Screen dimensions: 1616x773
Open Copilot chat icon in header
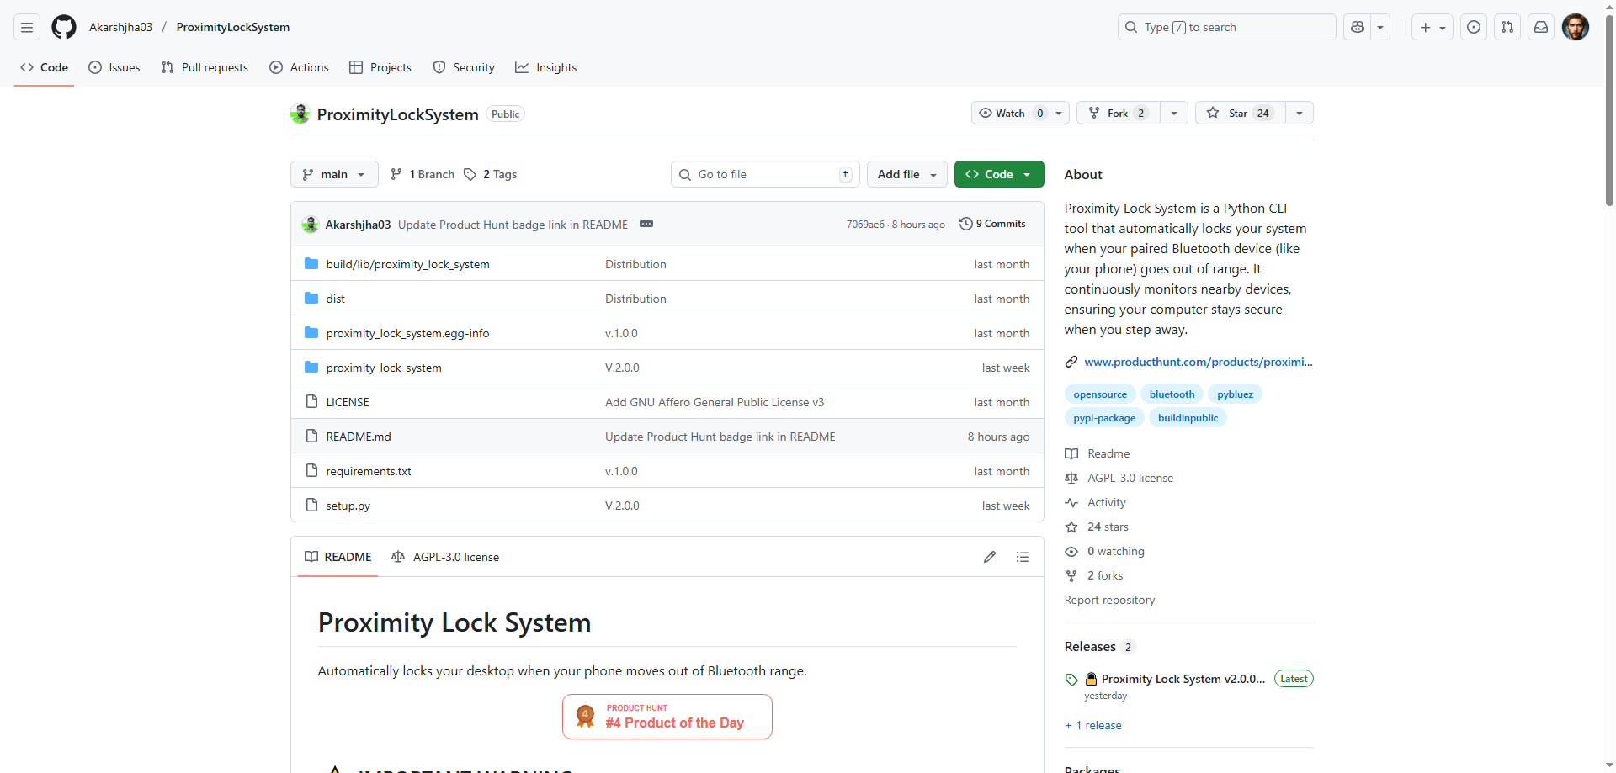(x=1357, y=27)
